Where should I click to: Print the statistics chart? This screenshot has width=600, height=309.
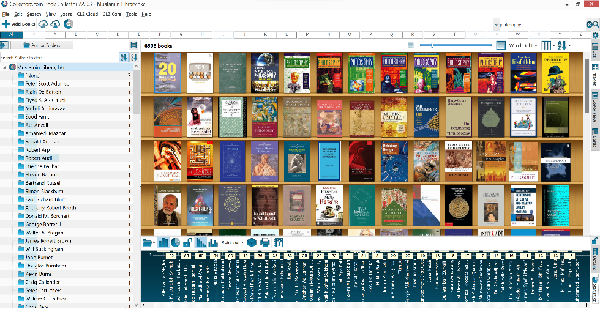(x=265, y=243)
